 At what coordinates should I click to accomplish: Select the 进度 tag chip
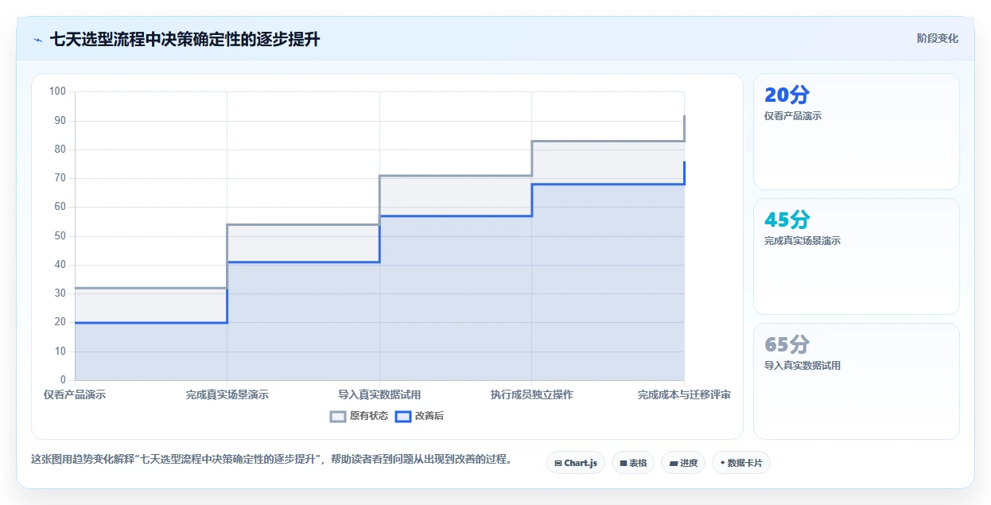[x=683, y=463]
